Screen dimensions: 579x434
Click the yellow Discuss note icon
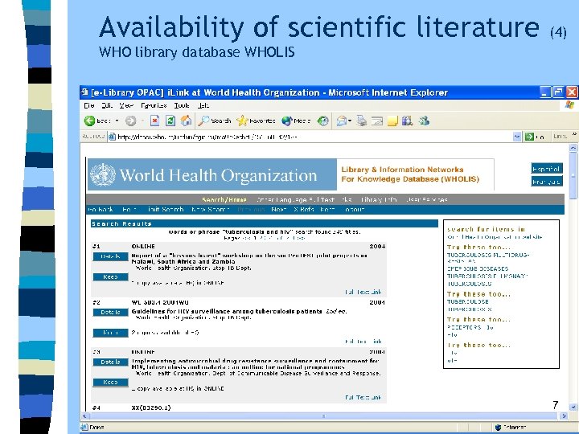click(x=392, y=121)
